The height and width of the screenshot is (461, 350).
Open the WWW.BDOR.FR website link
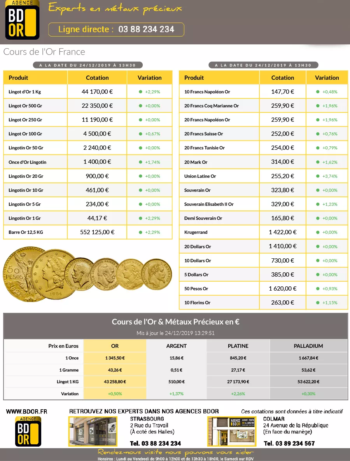click(26, 411)
